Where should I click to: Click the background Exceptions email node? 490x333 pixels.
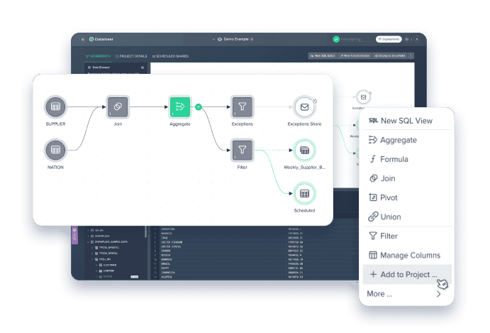(364, 97)
